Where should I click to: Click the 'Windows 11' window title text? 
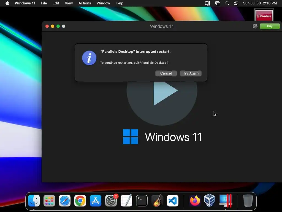[x=162, y=26]
